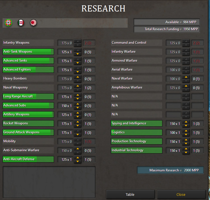
Task: Increase Logistics research with up arrow
Action: pos(186,131)
